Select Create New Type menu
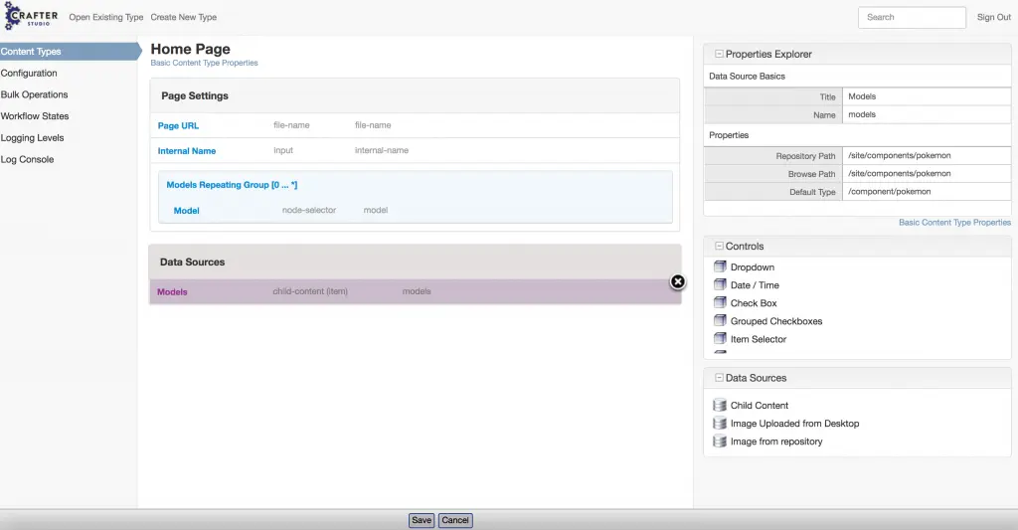Viewport: 1018px width, 530px height. tap(184, 18)
